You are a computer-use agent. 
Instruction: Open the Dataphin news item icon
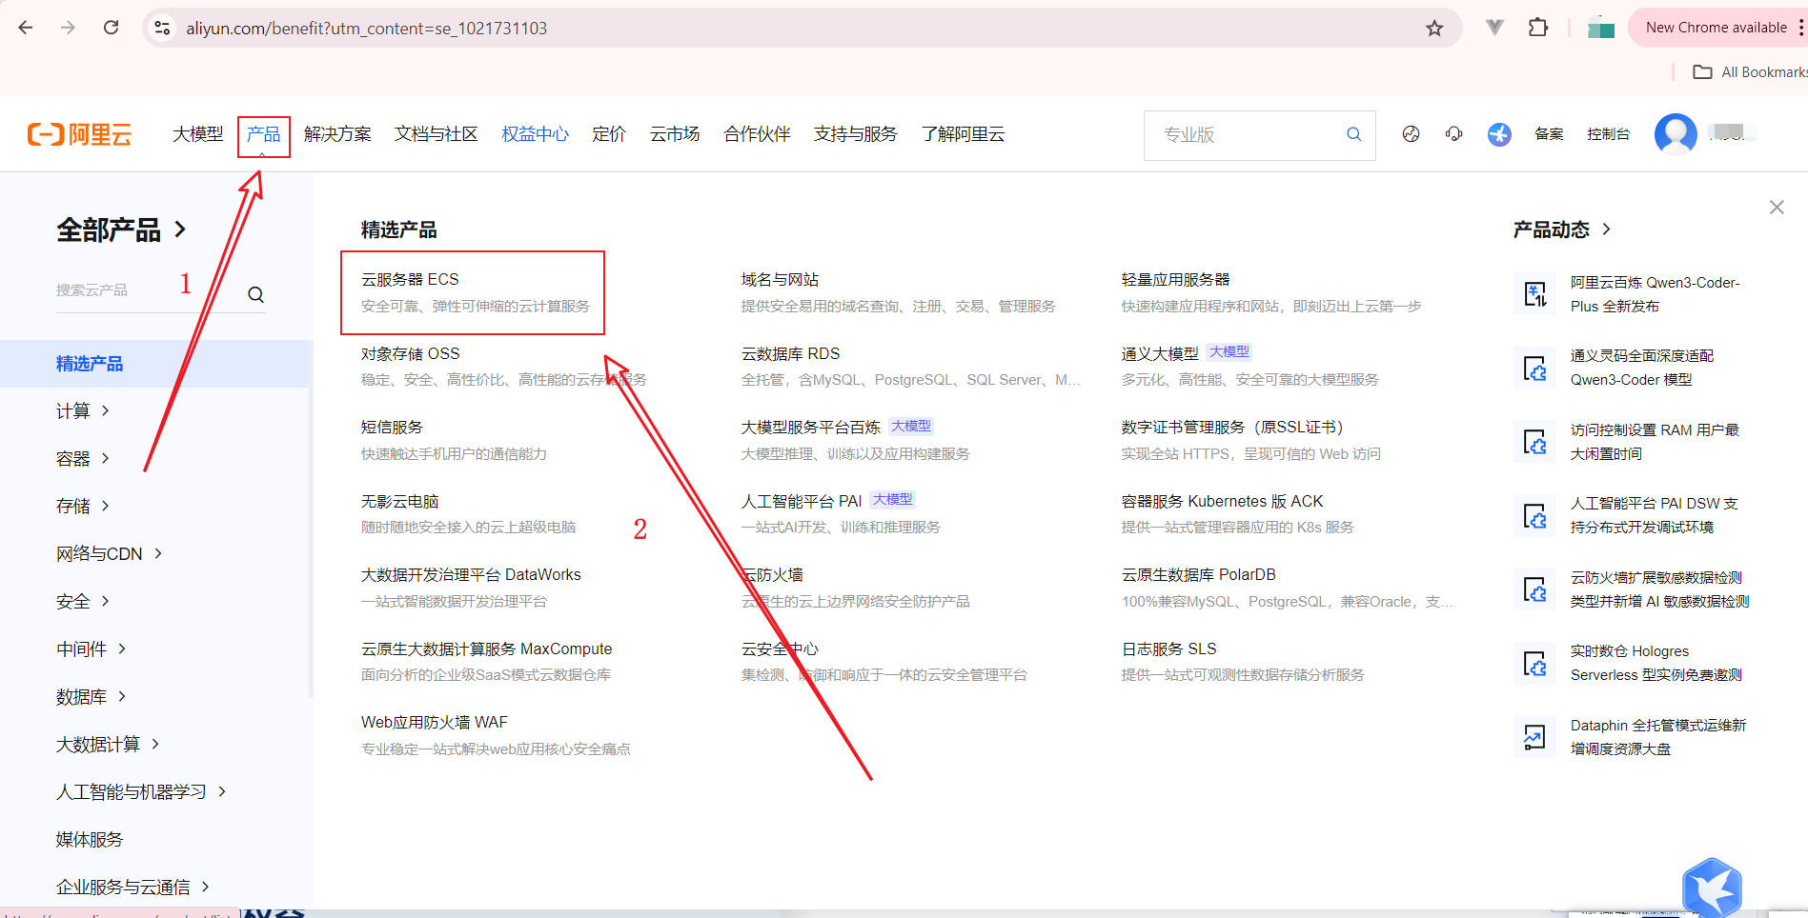tap(1534, 737)
